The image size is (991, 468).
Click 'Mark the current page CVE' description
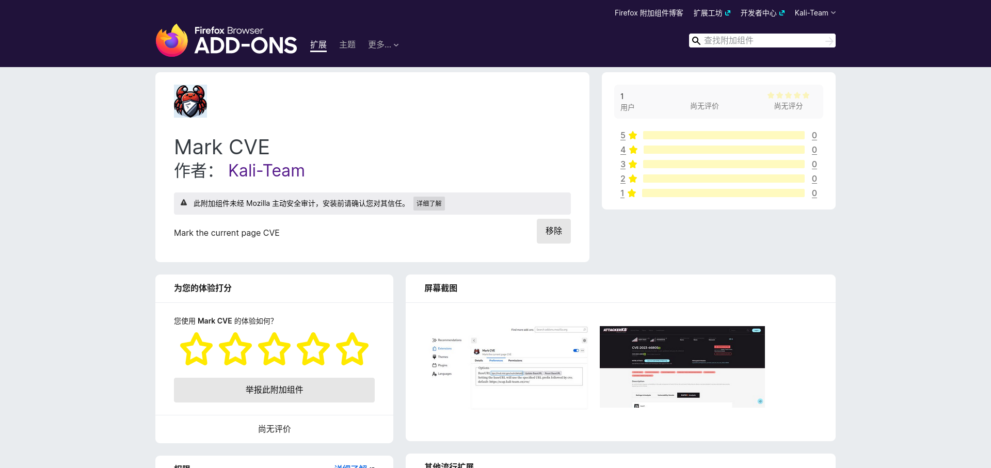pos(227,233)
